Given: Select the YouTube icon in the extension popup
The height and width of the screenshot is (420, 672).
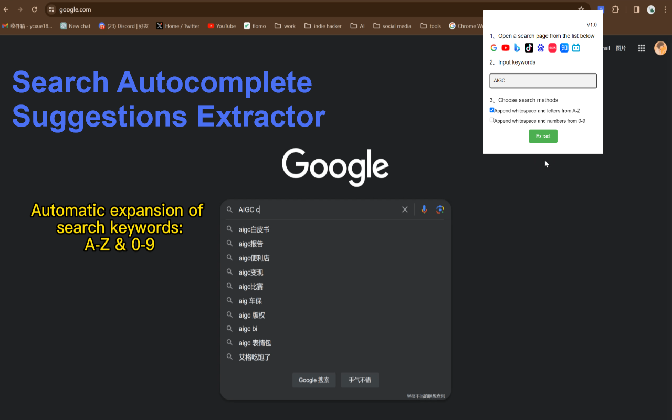Looking at the screenshot, I should (x=505, y=48).
